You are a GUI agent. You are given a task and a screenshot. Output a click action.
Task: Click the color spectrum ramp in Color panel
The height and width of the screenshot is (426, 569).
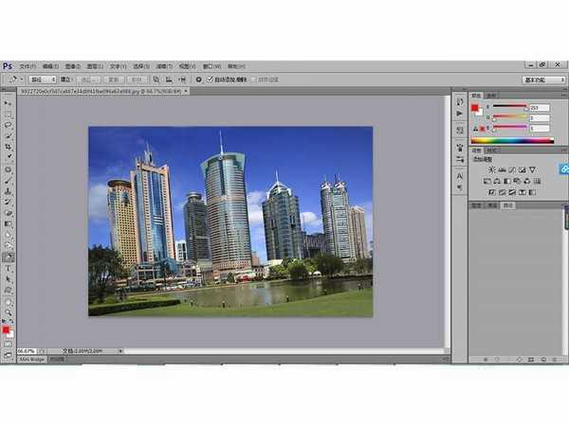(512, 140)
